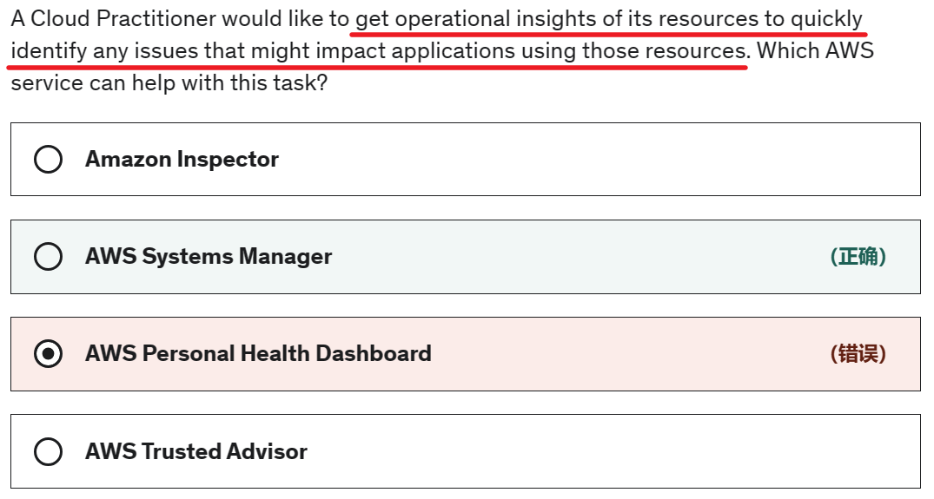
Task: Click the words "Which AWS" in the question
Action: tap(815, 51)
